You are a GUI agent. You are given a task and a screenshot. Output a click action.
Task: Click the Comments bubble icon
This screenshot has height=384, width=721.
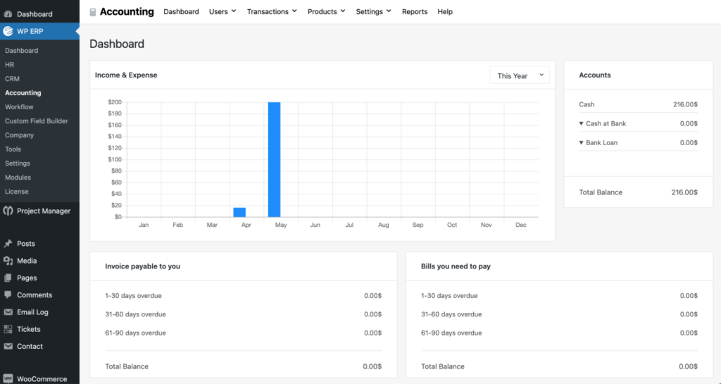8,295
